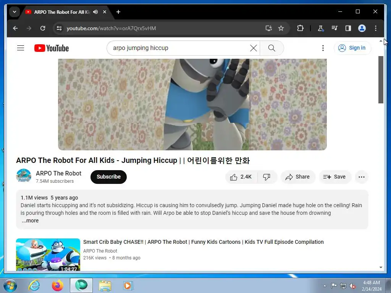Like the video with thumbs up

click(x=241, y=177)
